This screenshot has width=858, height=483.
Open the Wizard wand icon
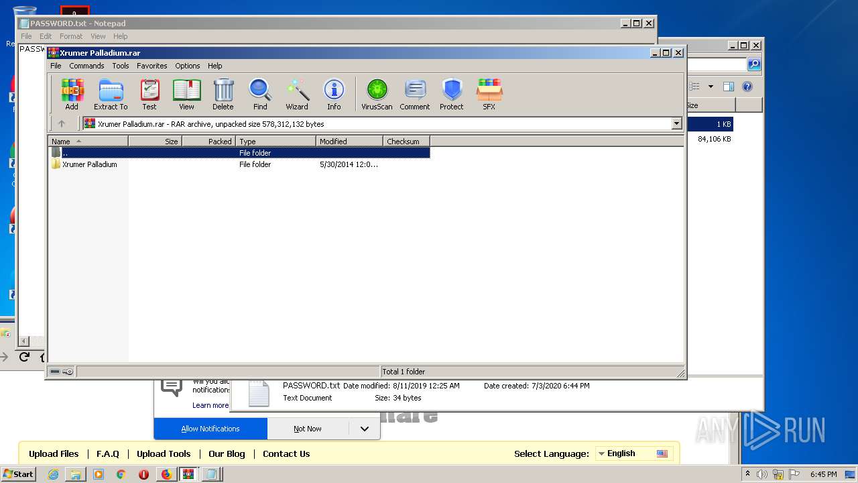pos(297,95)
